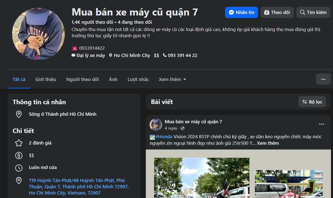Open the three-dot menu on the tab bar

(323, 79)
